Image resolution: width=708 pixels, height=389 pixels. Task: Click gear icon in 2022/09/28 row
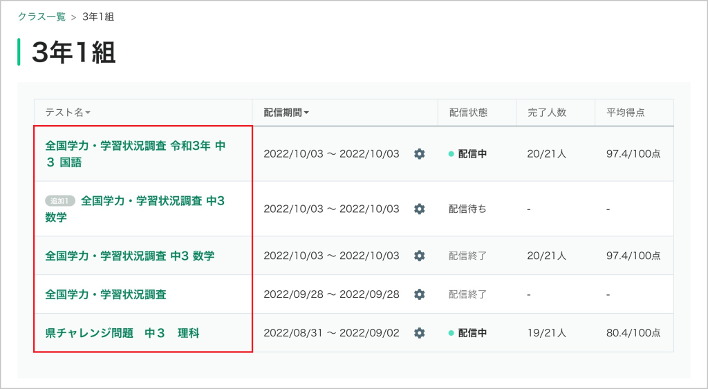point(420,294)
